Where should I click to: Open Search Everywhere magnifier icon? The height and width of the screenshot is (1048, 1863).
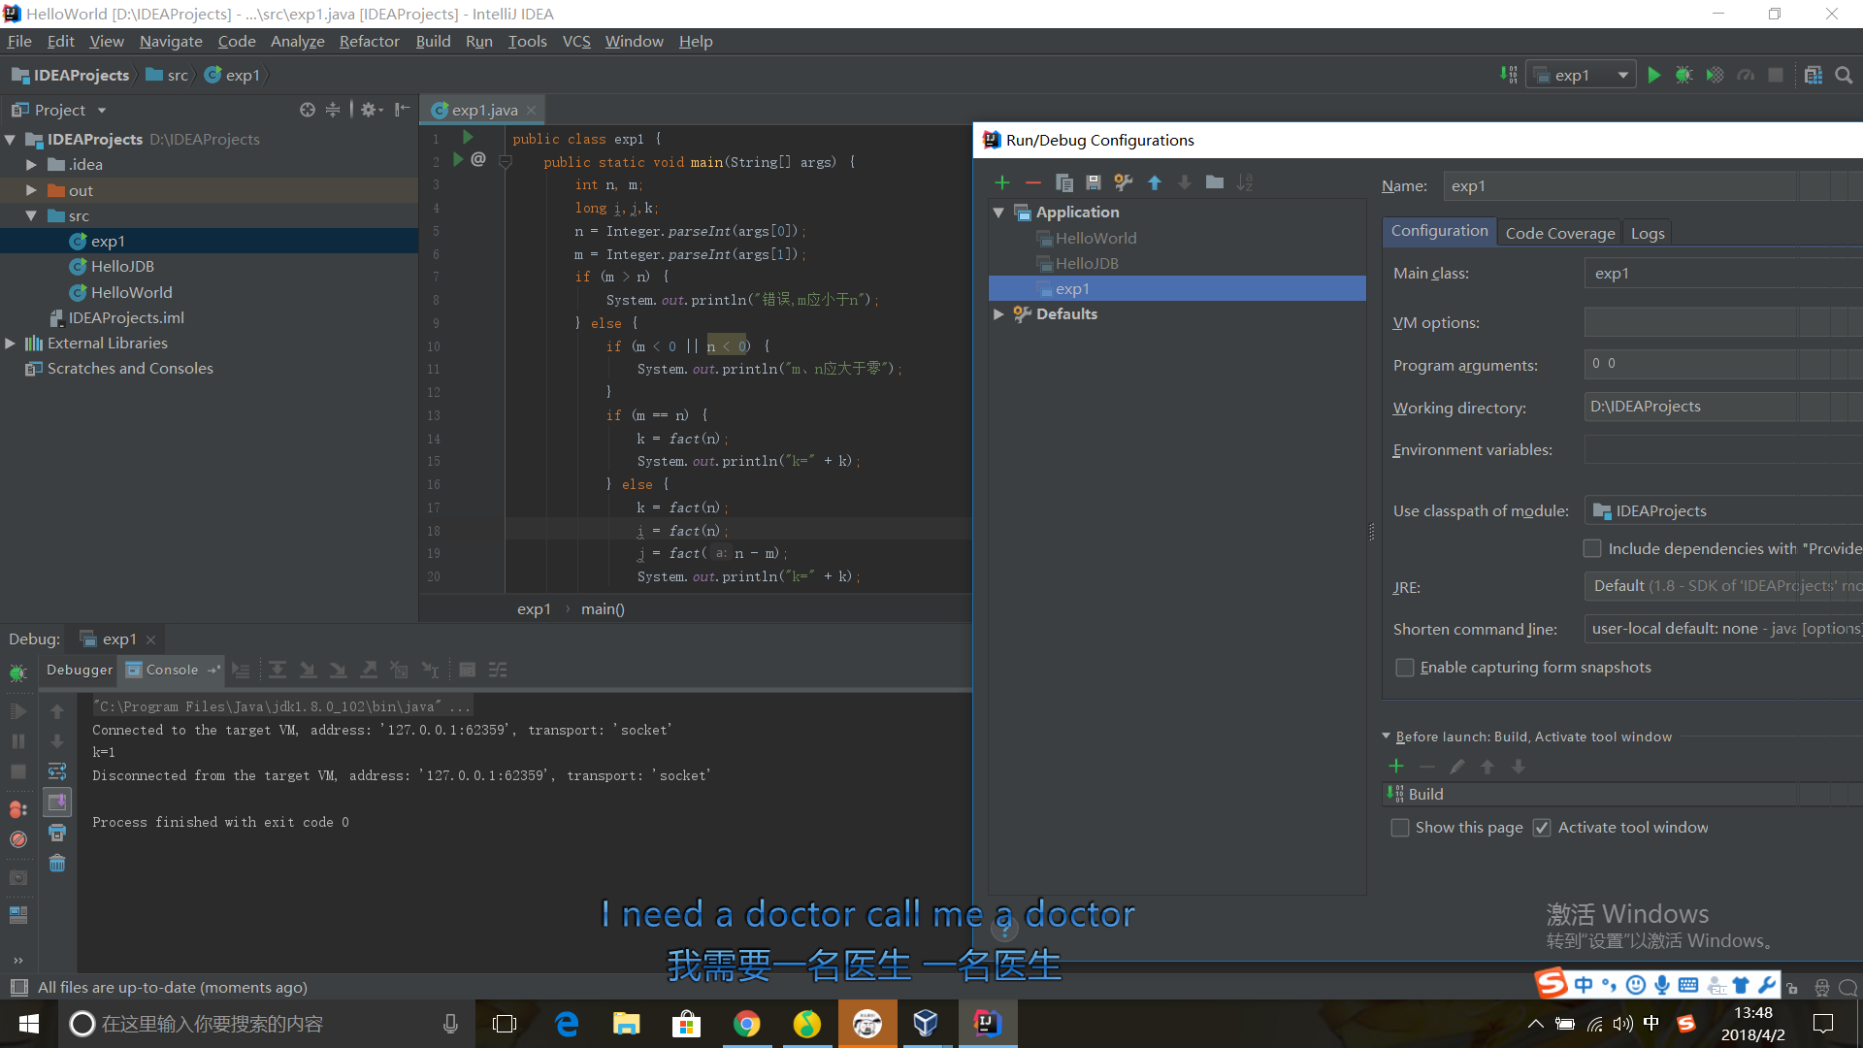[x=1844, y=75]
